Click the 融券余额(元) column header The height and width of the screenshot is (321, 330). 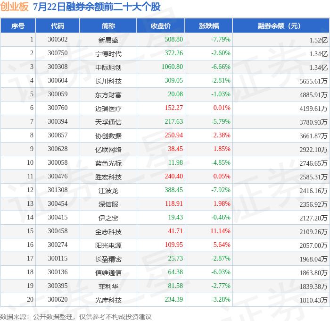coord(280,25)
